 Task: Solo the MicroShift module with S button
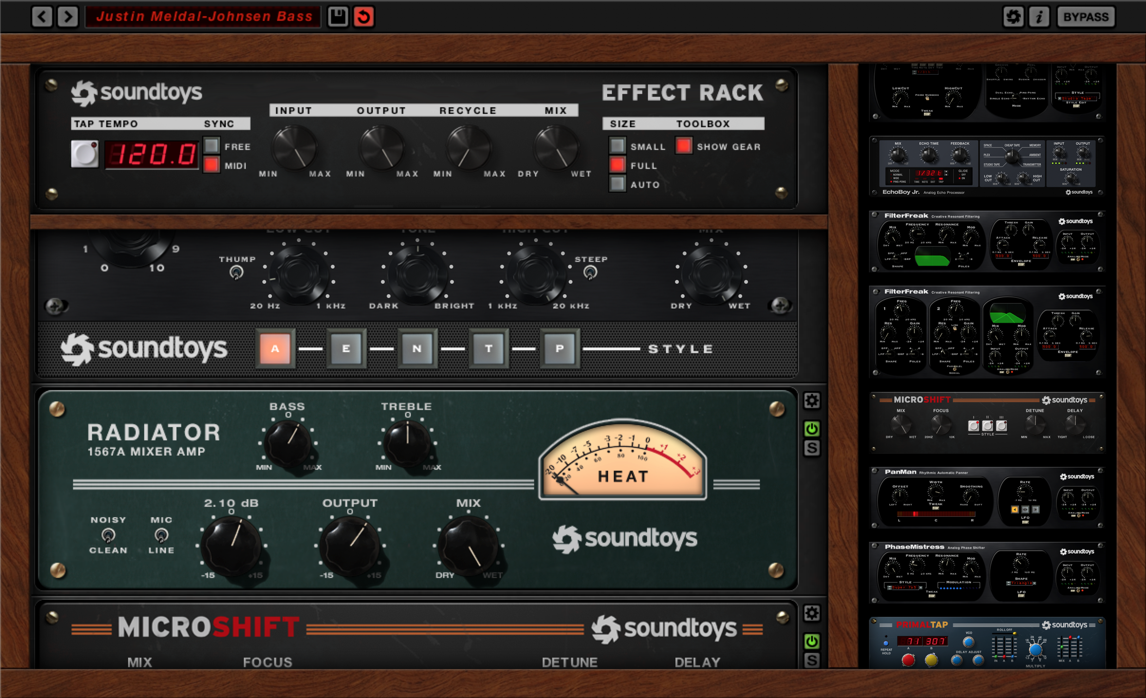click(x=812, y=660)
